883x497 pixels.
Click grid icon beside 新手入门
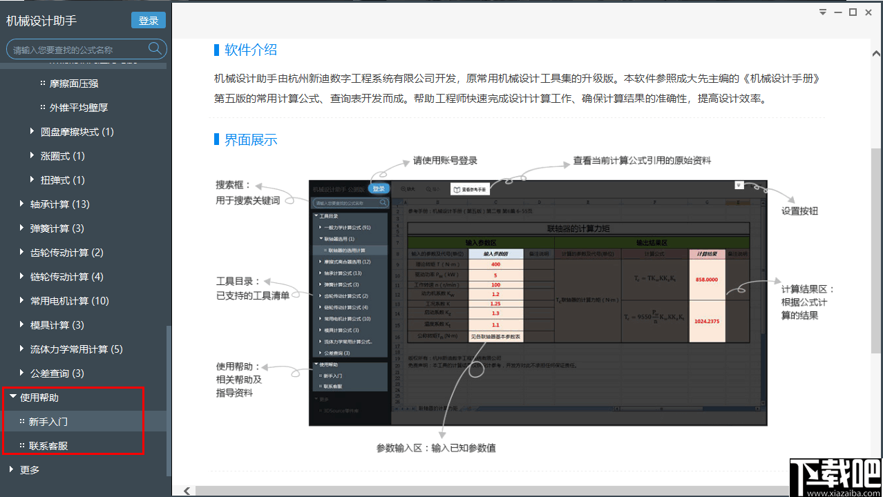(x=22, y=422)
